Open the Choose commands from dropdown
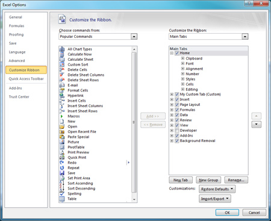 pos(134,37)
